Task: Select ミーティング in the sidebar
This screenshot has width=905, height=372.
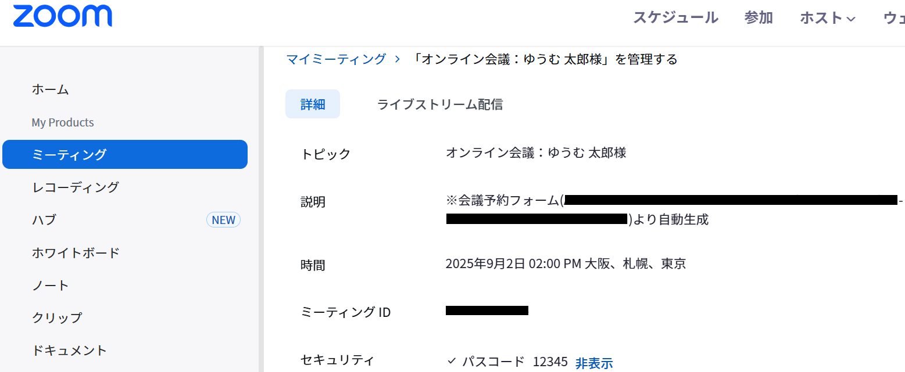Action: pos(125,154)
